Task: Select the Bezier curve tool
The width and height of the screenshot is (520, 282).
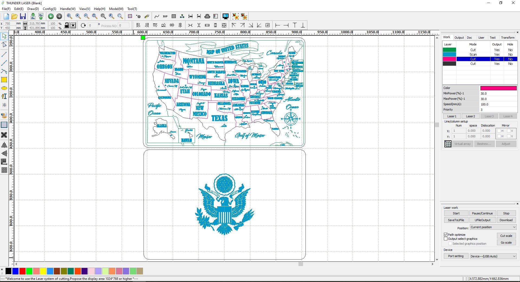Action: pyautogui.click(x=4, y=71)
